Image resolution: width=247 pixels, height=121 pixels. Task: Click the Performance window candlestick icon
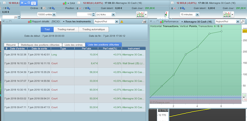pyautogui.click(x=162, y=21)
